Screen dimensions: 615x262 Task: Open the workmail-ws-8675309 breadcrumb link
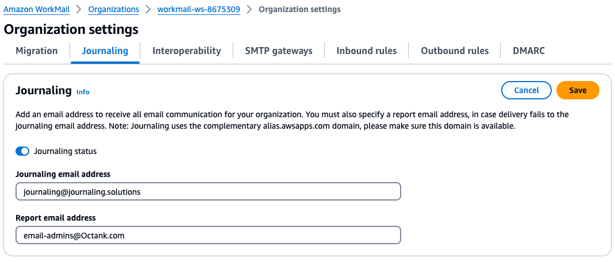pyautogui.click(x=199, y=9)
